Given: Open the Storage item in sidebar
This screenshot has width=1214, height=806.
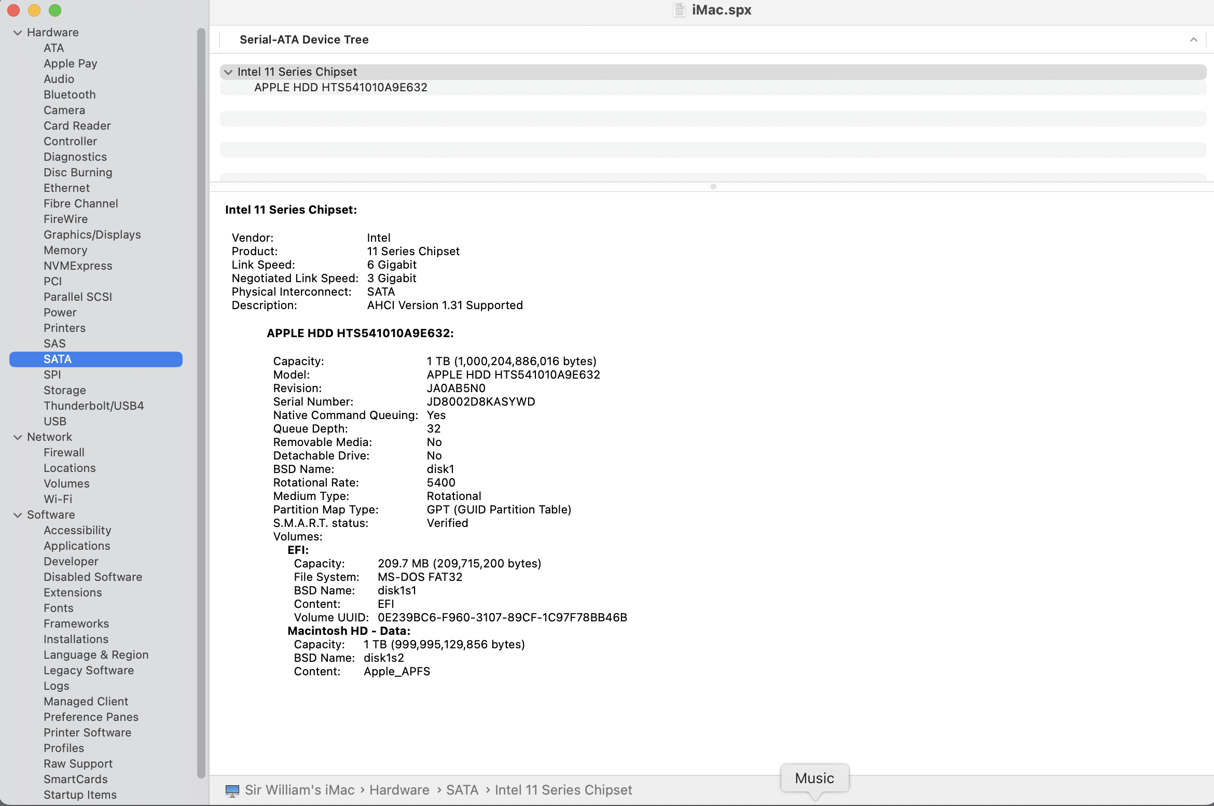Looking at the screenshot, I should [x=64, y=390].
